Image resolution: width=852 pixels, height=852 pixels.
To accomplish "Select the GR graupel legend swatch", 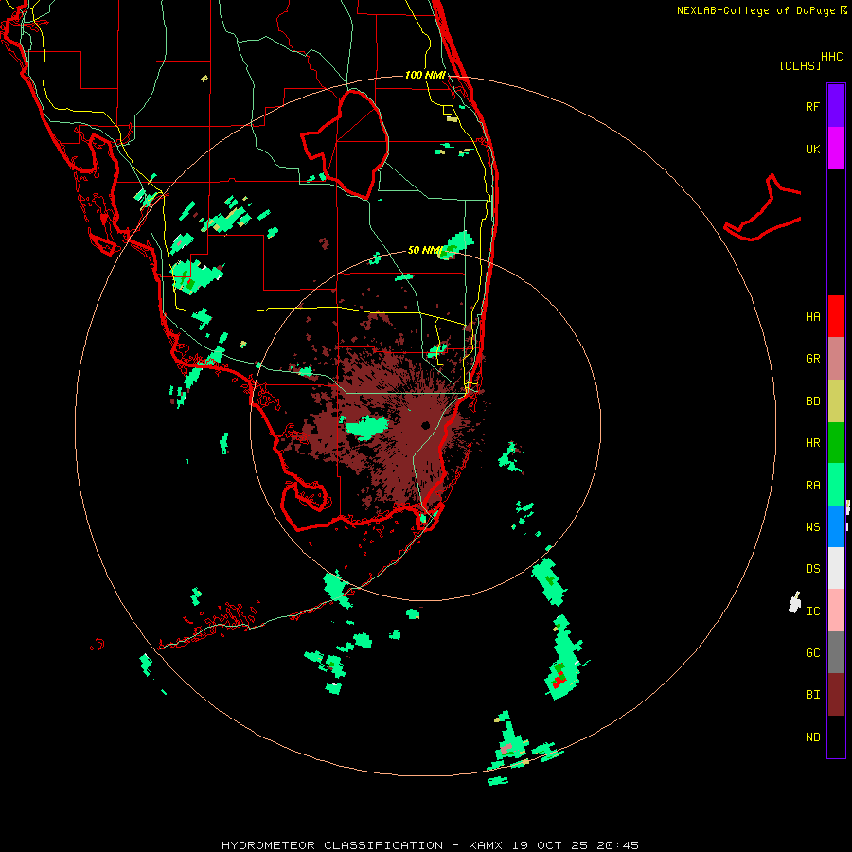I will coord(836,359).
